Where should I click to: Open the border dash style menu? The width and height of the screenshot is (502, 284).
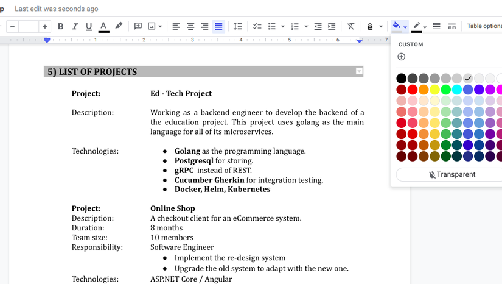pyautogui.click(x=451, y=26)
